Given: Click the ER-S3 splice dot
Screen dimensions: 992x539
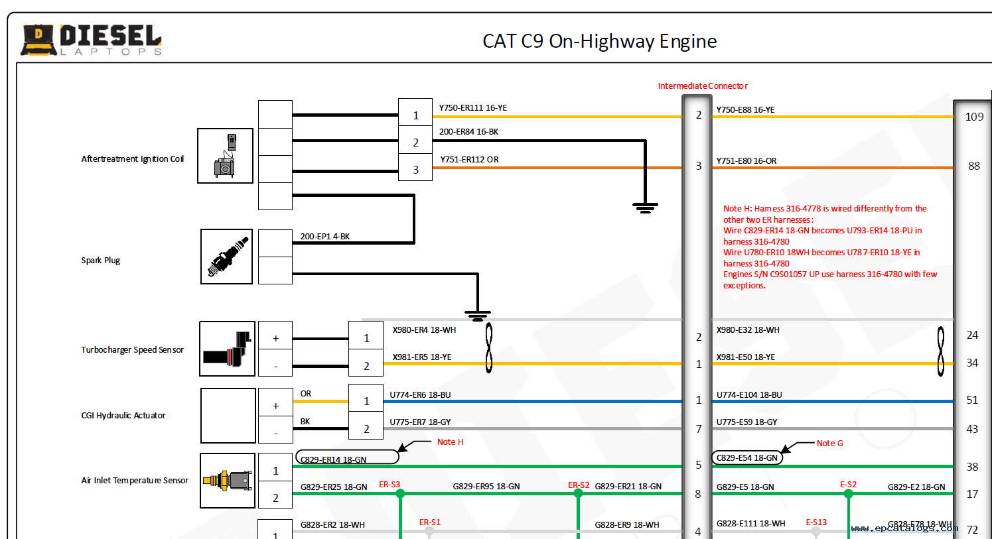Looking at the screenshot, I should 400,493.
